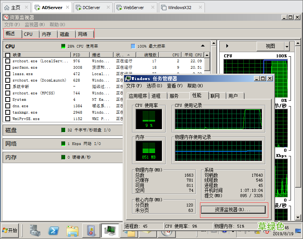This screenshot has width=303, height=239.
Task: Click the 资源监视器 window title bar icon
Action: tap(5, 17)
